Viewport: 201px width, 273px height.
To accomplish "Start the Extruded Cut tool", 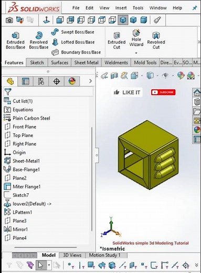I will pyautogui.click(x=117, y=40).
